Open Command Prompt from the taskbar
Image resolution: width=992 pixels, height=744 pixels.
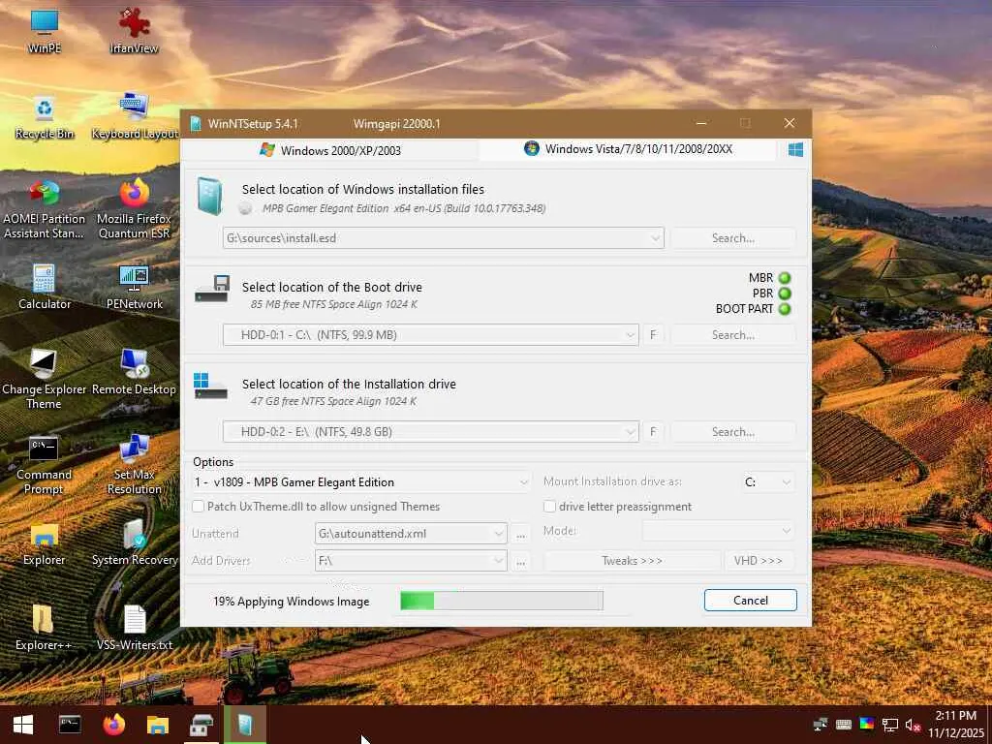click(x=70, y=725)
